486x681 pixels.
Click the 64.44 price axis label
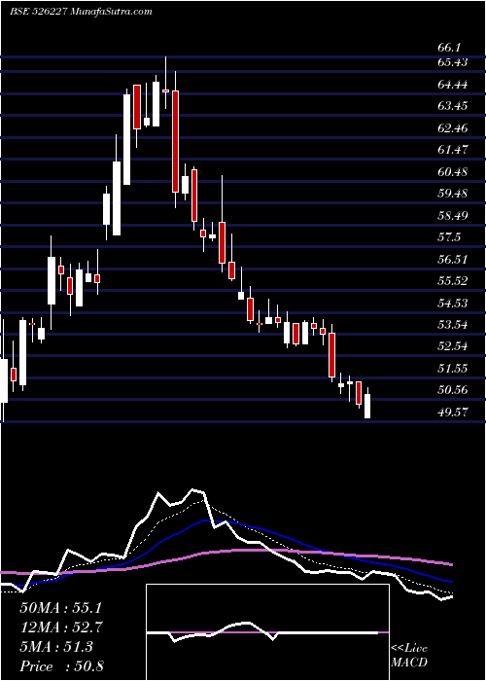453,85
